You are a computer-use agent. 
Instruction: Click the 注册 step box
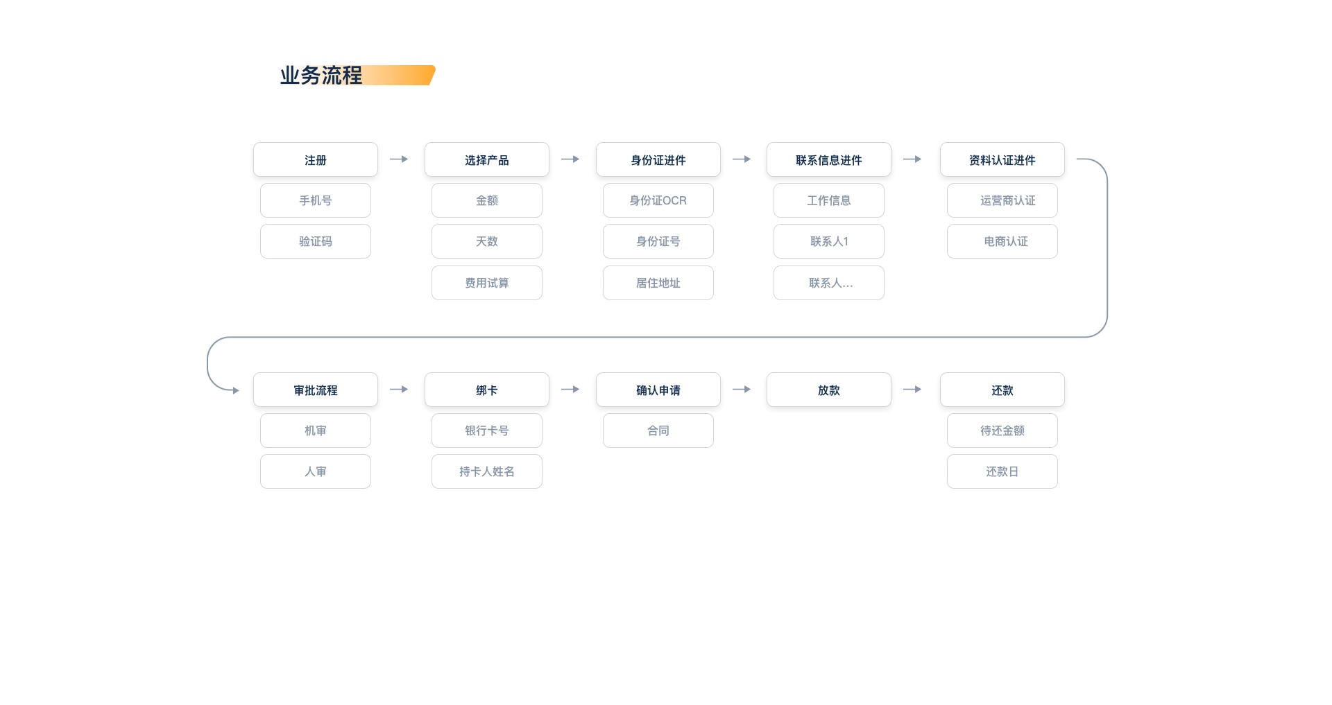[316, 159]
